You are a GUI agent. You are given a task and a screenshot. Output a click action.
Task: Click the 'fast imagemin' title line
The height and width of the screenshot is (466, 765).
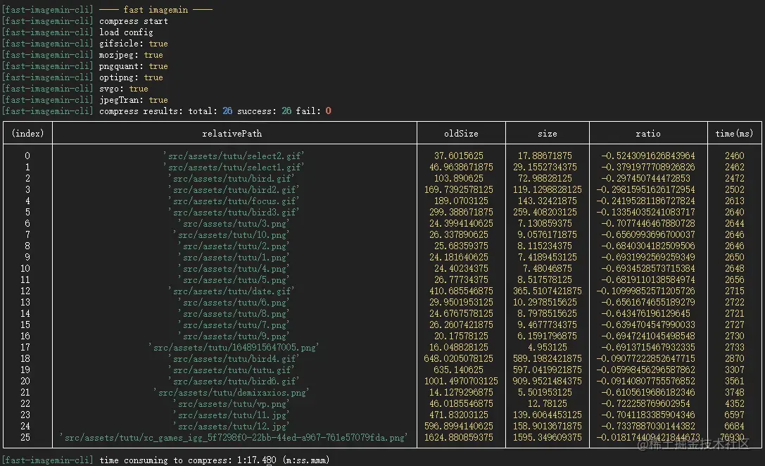click(x=156, y=10)
